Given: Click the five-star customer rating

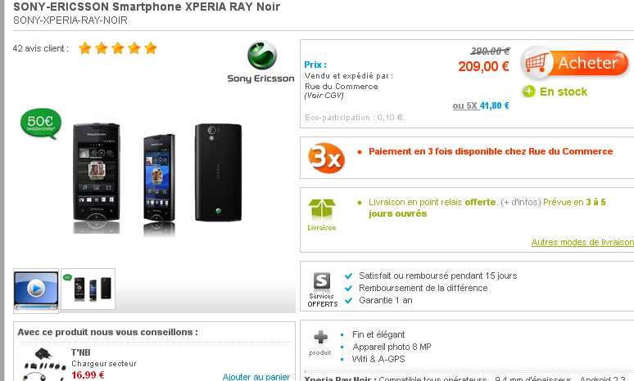Looking at the screenshot, I should click(118, 48).
